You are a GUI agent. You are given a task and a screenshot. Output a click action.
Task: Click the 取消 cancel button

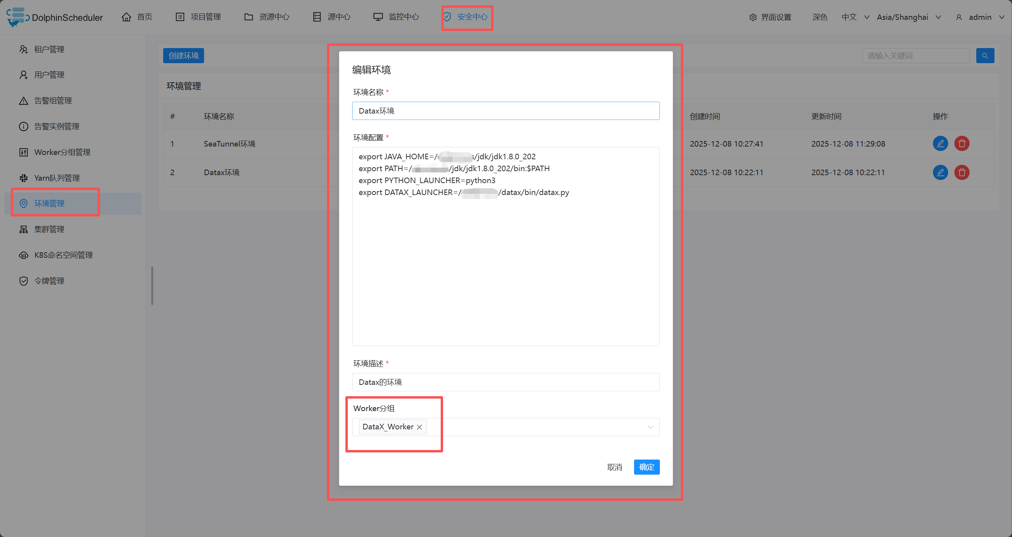tap(614, 467)
